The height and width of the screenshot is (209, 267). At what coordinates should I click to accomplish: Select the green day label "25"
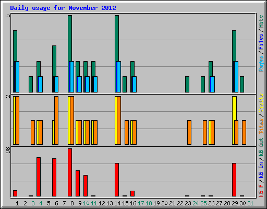[203, 203]
